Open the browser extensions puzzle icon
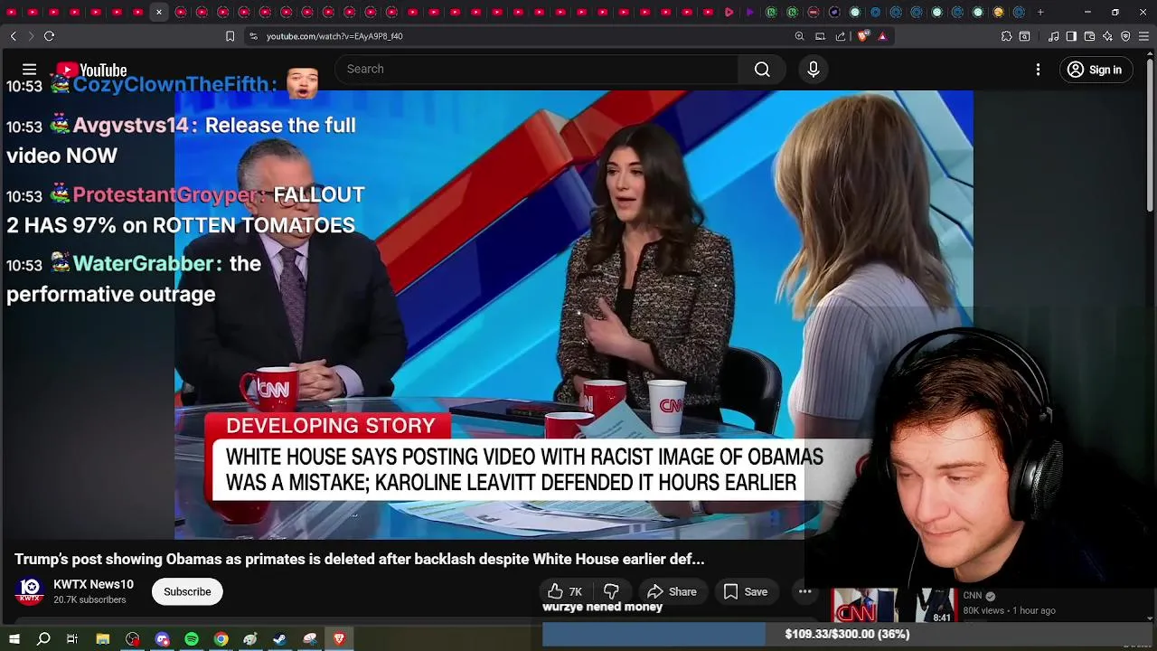1157x651 pixels. tap(1006, 36)
